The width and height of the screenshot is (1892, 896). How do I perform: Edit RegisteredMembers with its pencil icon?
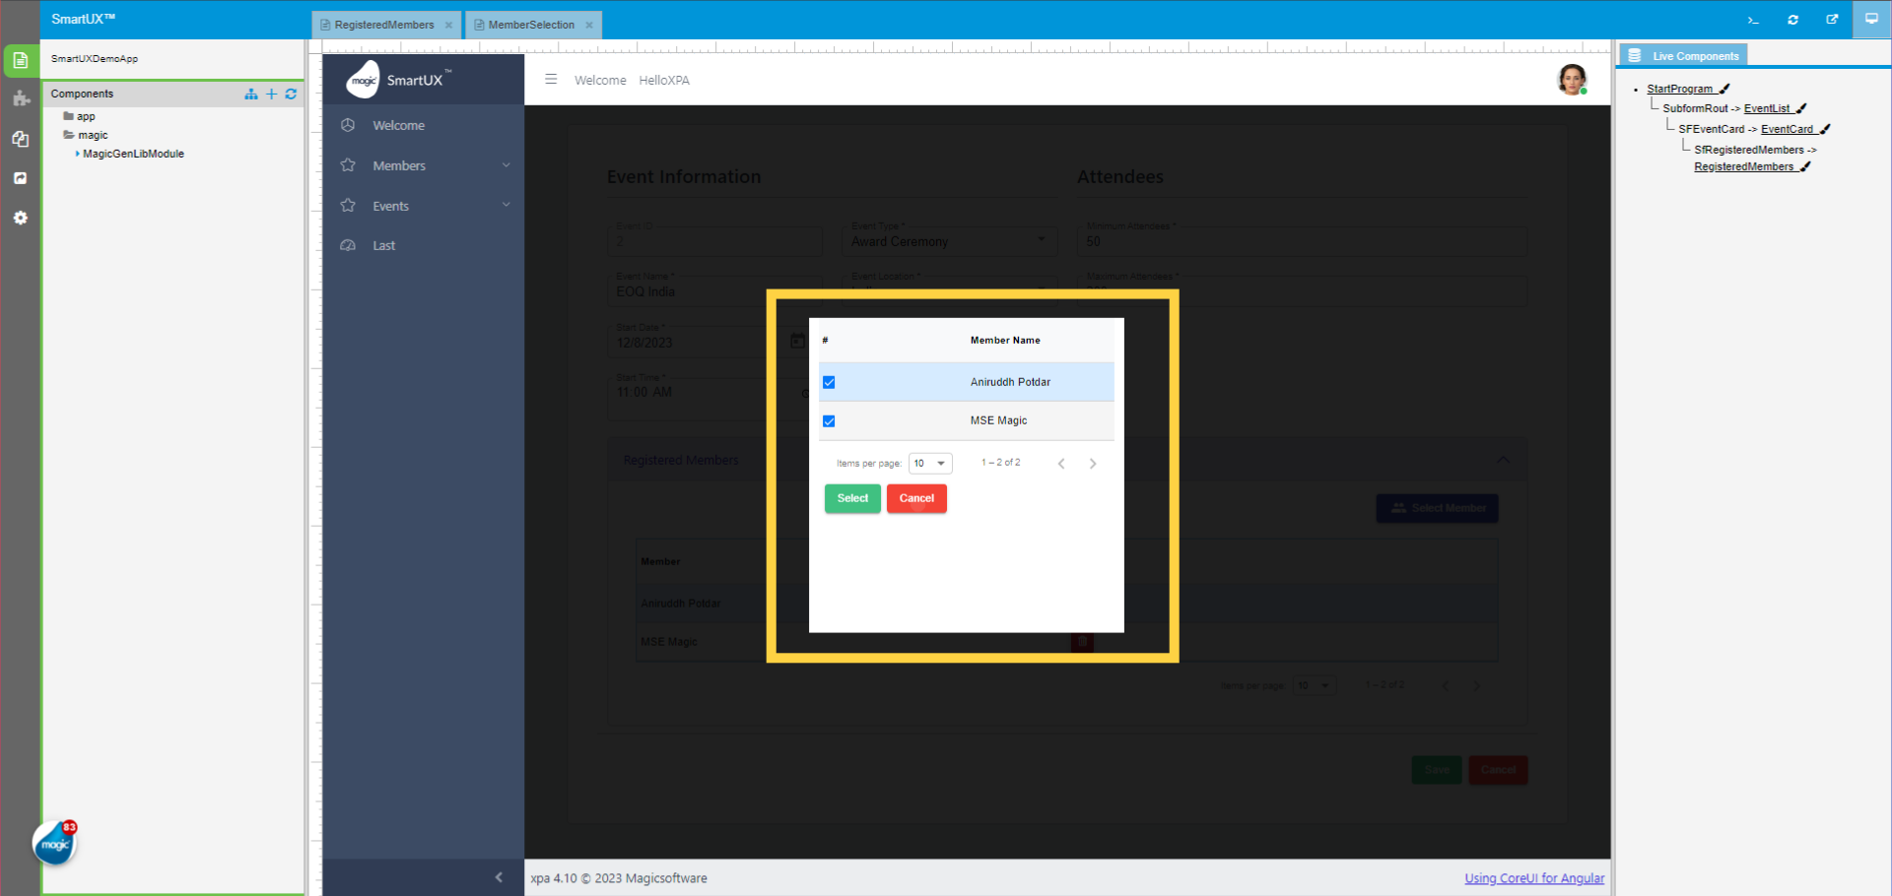[x=1805, y=166]
